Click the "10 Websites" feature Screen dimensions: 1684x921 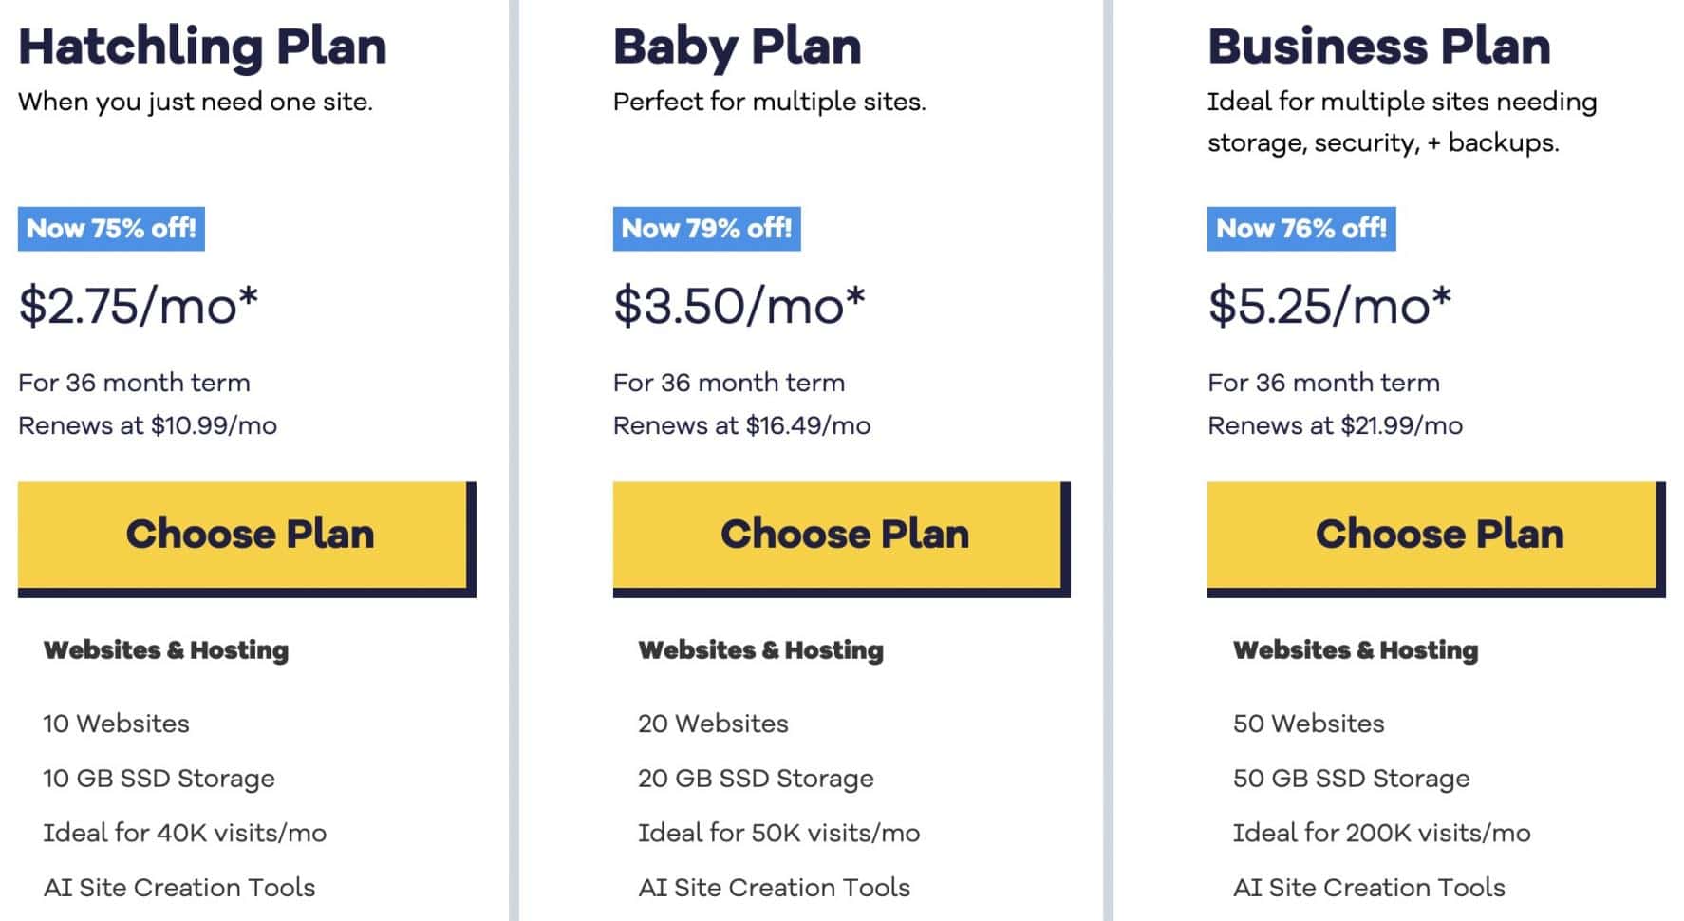[116, 724]
